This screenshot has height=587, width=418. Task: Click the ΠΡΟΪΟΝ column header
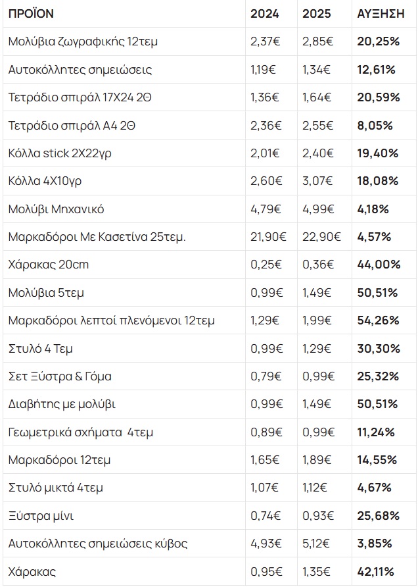coord(31,14)
